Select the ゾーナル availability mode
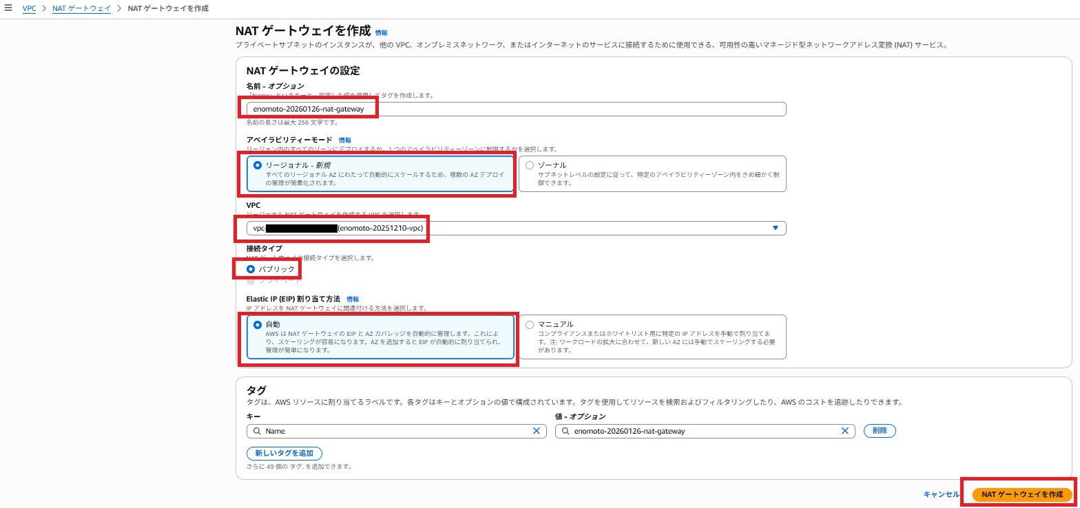The width and height of the screenshot is (1080, 508). click(x=530, y=165)
